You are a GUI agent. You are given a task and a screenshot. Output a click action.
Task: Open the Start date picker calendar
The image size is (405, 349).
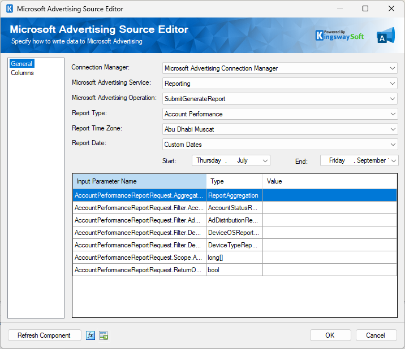click(x=265, y=160)
